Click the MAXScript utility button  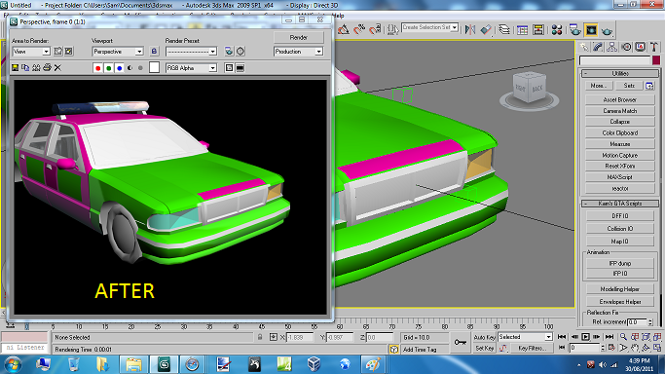coord(619,177)
